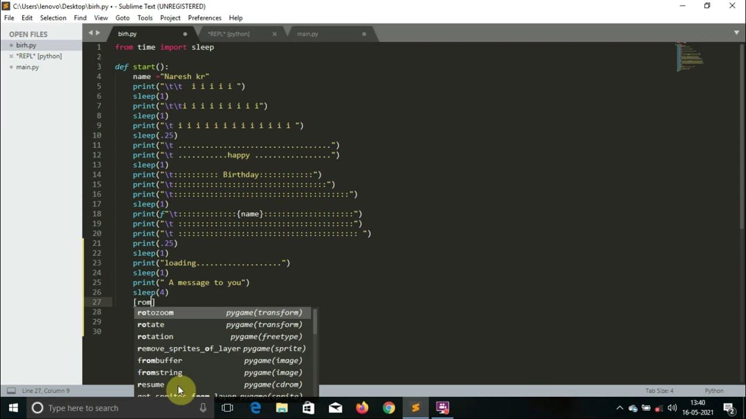Toggle the side bar status icon
The height and width of the screenshot is (419, 746).
pyautogui.click(x=11, y=390)
